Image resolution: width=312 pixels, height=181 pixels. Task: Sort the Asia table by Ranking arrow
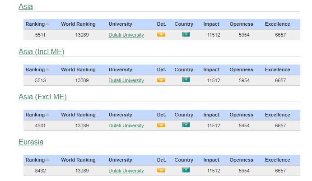(47, 24)
